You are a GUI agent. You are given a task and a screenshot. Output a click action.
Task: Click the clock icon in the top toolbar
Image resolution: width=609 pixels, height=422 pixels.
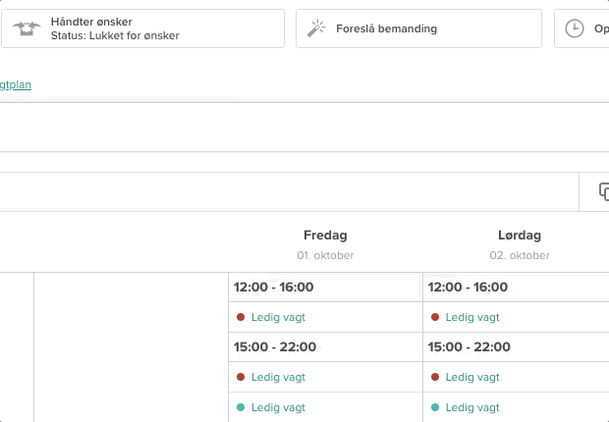click(575, 28)
